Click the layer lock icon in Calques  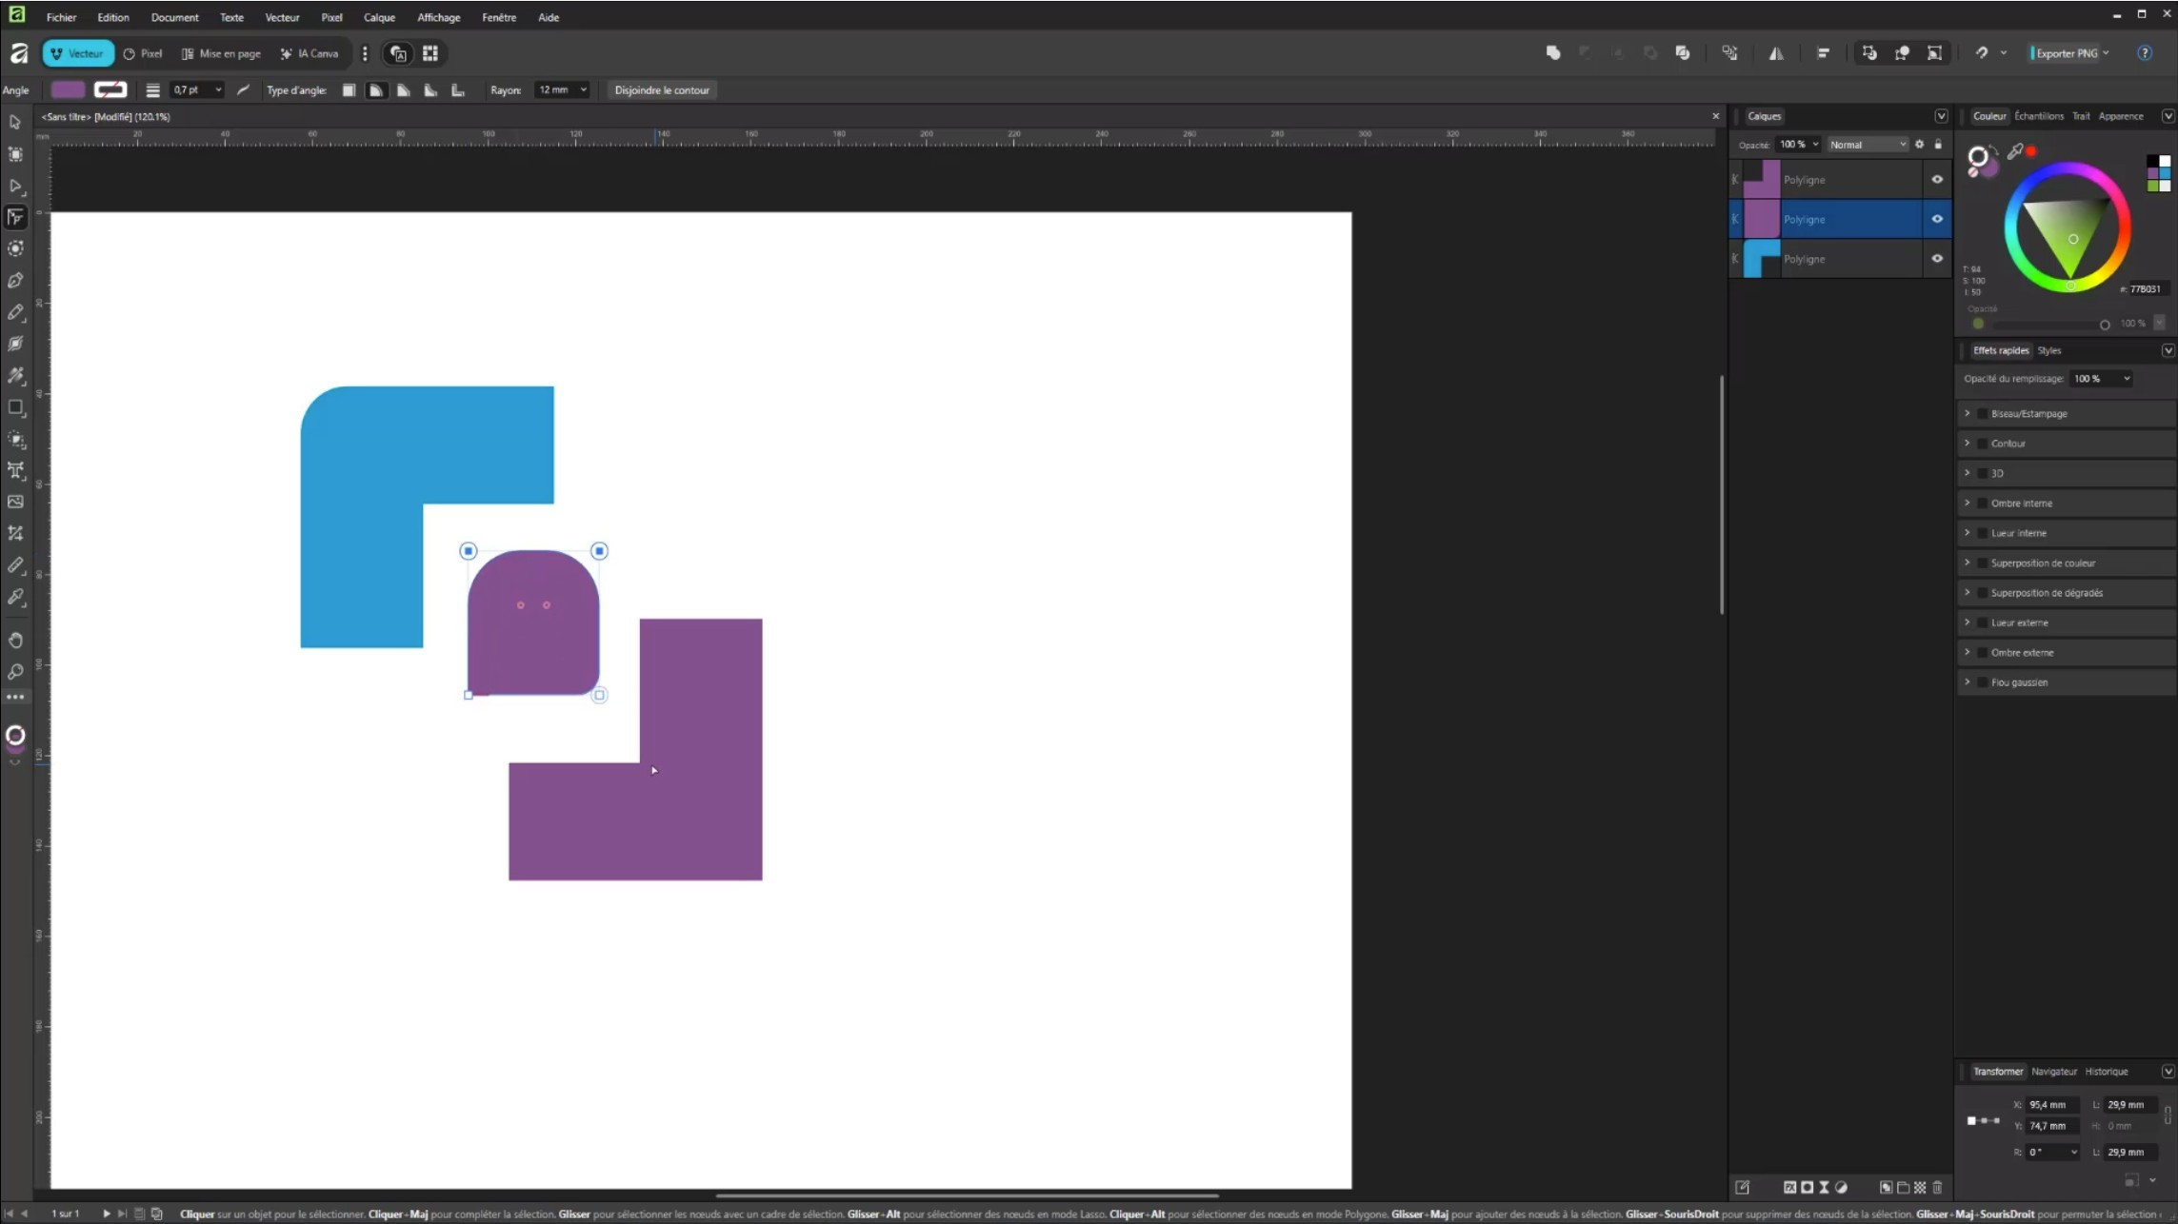pos(1938,145)
